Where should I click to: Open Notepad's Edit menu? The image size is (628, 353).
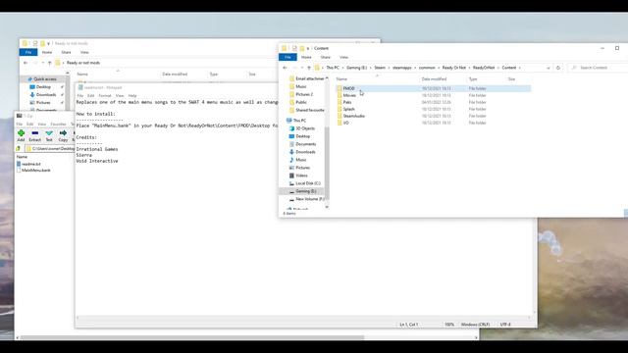coord(91,96)
